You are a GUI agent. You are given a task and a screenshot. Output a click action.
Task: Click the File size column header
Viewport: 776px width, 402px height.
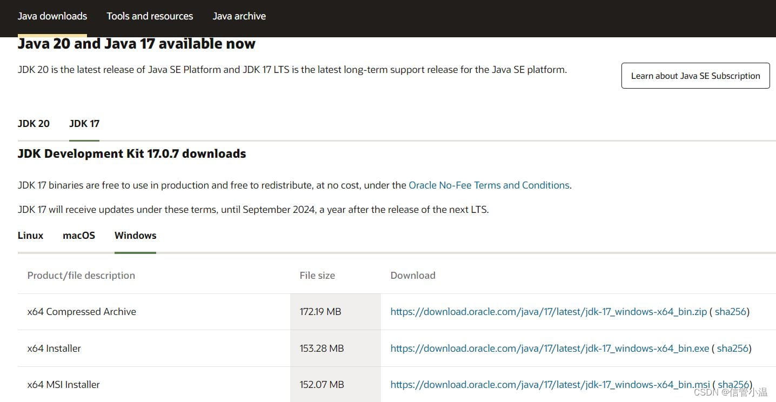(317, 276)
